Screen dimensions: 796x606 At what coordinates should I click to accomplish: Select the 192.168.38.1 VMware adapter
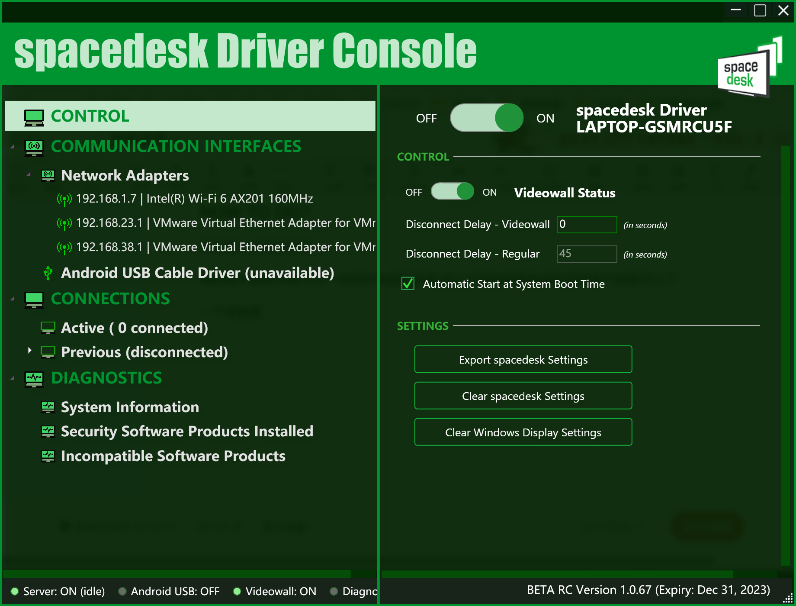pyautogui.click(x=226, y=247)
